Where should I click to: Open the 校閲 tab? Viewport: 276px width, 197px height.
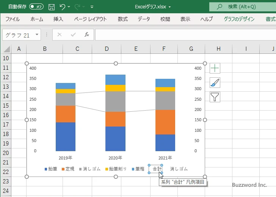click(165, 19)
